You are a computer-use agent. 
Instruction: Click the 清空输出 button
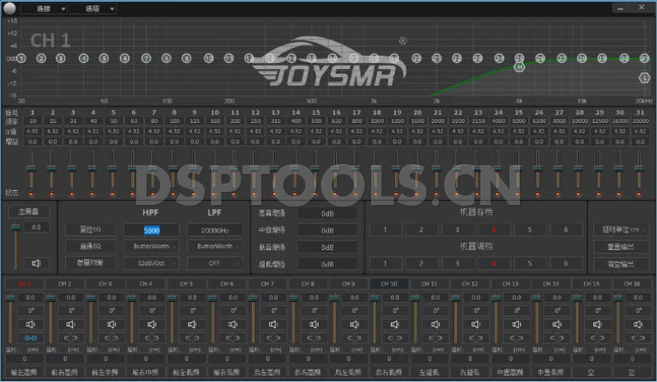(621, 264)
